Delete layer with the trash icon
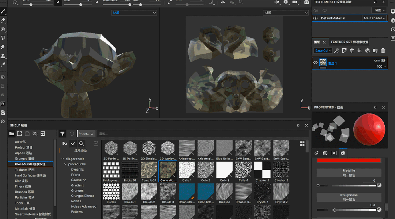The width and height of the screenshot is (395, 219). click(x=383, y=50)
